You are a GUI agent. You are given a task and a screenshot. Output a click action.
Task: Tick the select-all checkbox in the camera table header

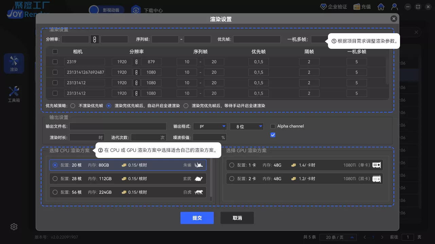tap(55, 52)
